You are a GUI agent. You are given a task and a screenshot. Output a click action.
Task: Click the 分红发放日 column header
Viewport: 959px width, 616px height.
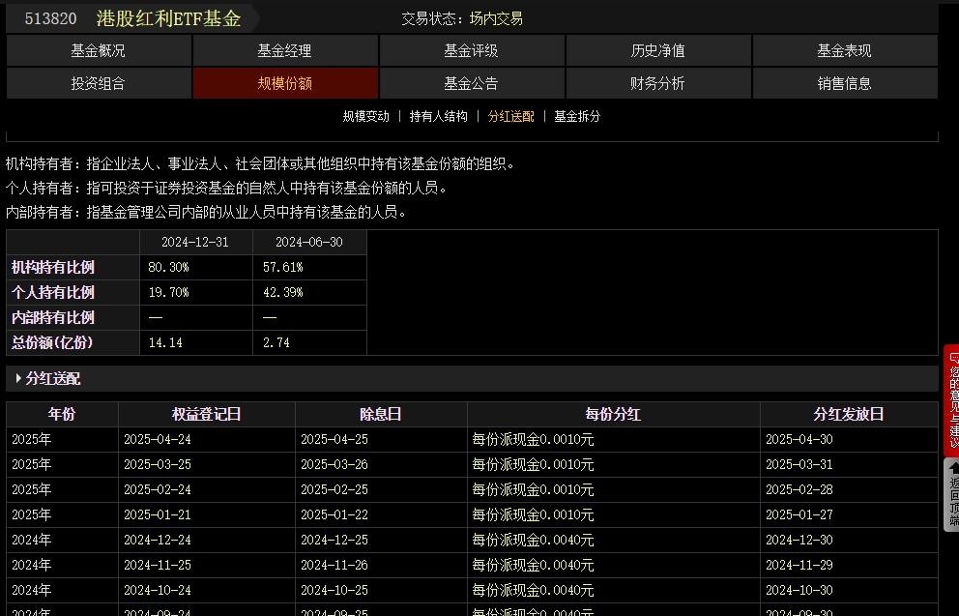(x=849, y=414)
